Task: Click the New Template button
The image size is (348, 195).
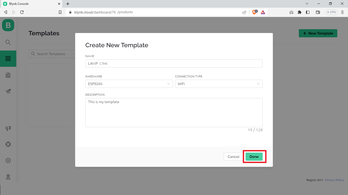Action: (x=318, y=33)
